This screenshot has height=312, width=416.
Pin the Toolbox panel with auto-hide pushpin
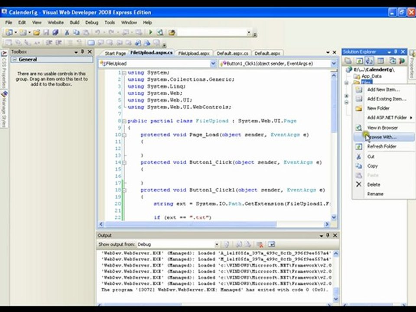82,52
